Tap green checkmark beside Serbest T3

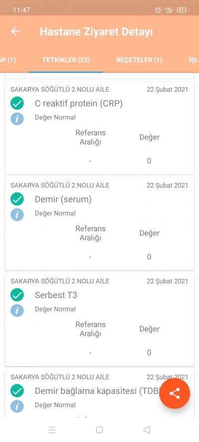pos(17,295)
